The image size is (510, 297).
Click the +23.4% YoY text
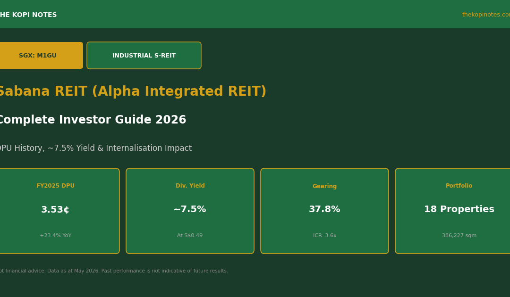[x=55, y=235]
